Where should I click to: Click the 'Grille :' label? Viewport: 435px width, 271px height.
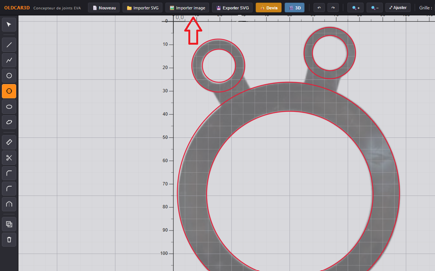[426, 8]
